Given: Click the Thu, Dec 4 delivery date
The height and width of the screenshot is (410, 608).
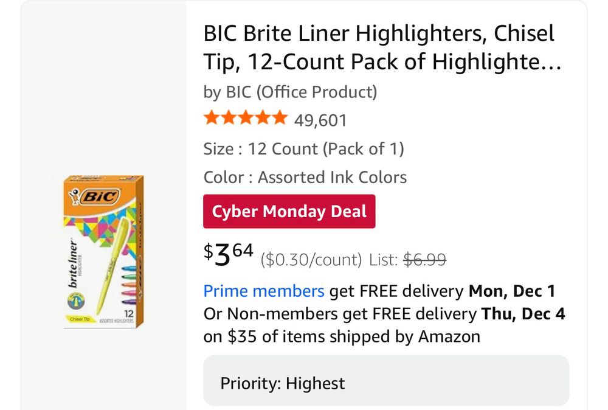Looking at the screenshot, I should [523, 314].
